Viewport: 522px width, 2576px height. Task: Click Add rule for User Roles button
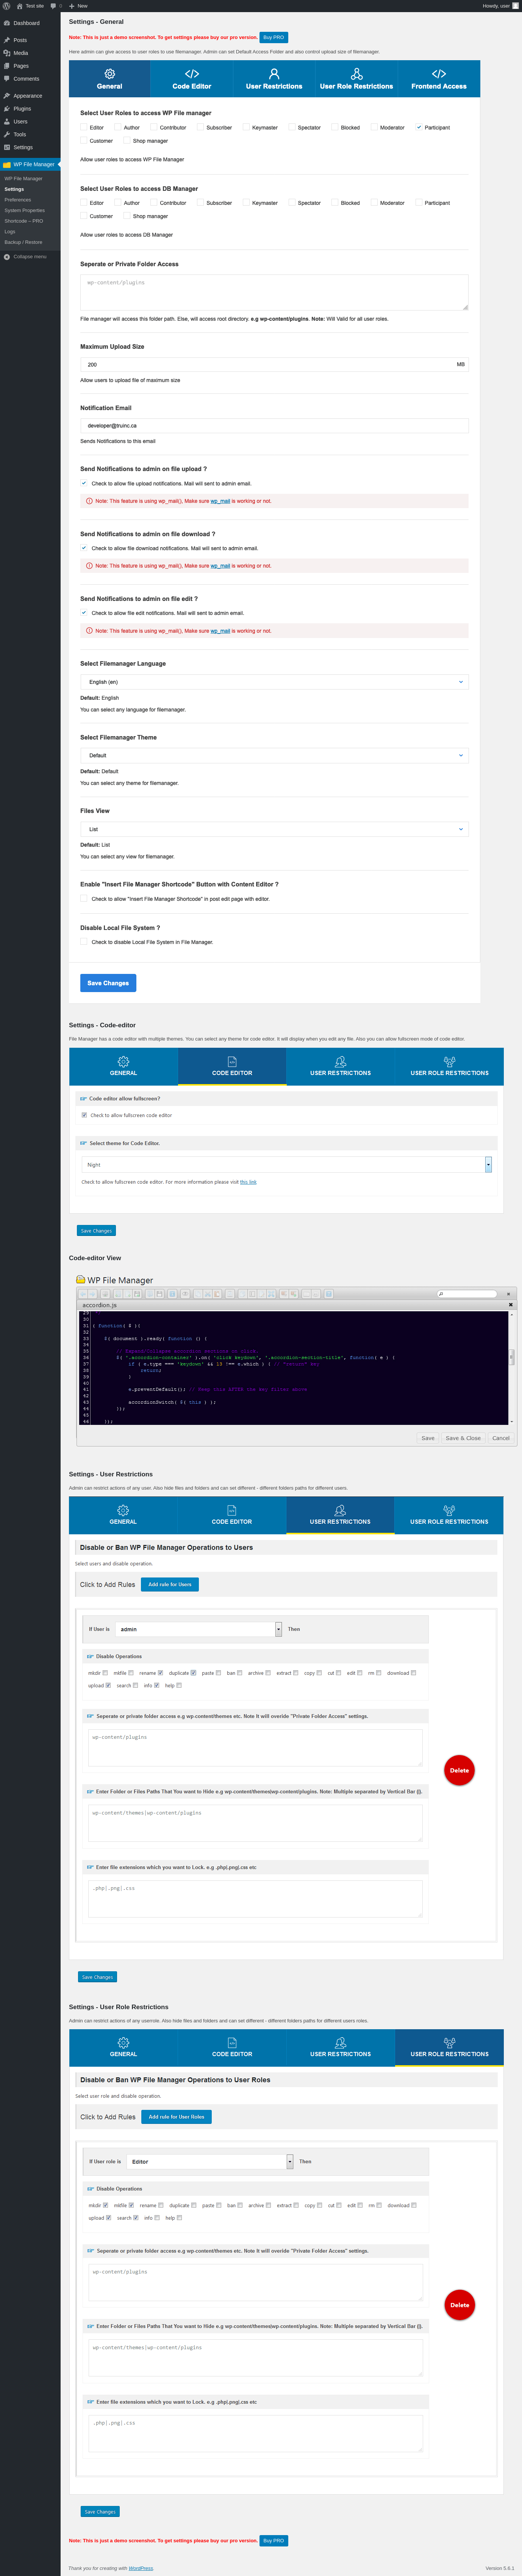tap(176, 2117)
